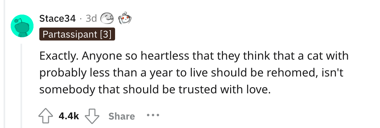
Task: Open Stace34's green Snoo avatar
Action: [x=22, y=26]
